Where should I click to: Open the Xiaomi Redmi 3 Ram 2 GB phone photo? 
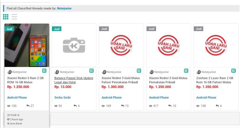tap(27, 45)
